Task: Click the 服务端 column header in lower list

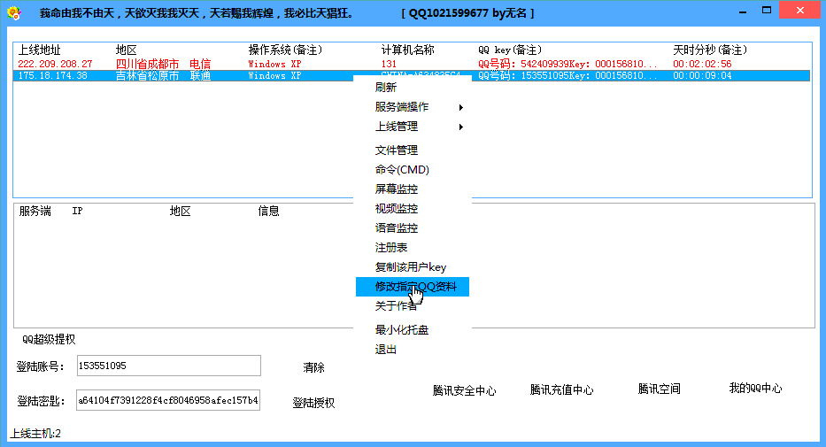Action: 35,212
